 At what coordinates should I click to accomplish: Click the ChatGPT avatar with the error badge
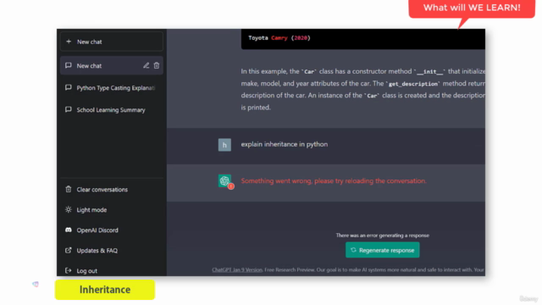(x=225, y=180)
